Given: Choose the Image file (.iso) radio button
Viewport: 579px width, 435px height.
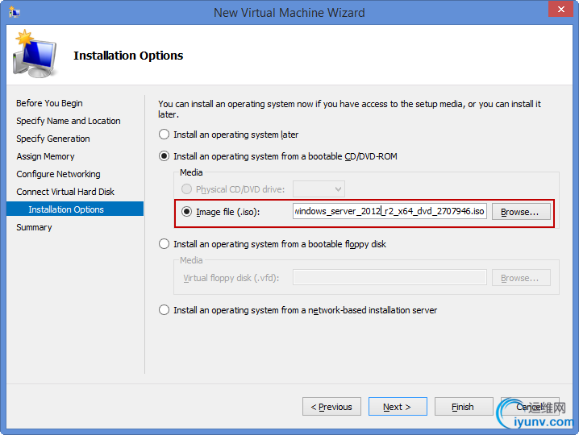Looking at the screenshot, I should tap(186, 212).
